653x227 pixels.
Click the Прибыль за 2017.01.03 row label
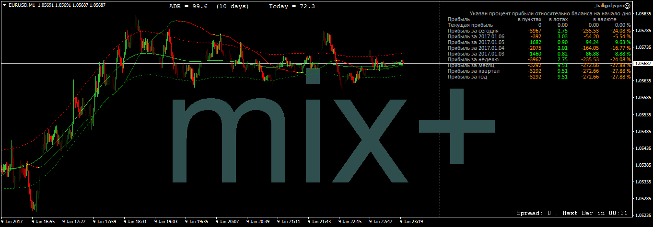(x=476, y=53)
